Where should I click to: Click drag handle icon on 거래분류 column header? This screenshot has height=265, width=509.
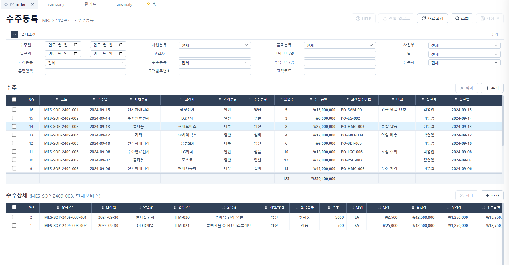(220, 100)
